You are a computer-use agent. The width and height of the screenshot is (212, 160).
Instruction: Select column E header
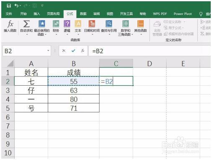[183, 63]
